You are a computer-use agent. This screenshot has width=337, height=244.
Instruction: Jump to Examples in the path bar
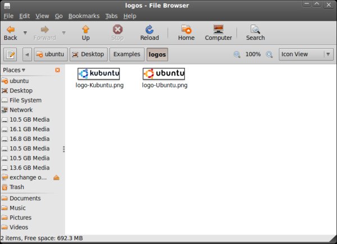click(x=127, y=54)
